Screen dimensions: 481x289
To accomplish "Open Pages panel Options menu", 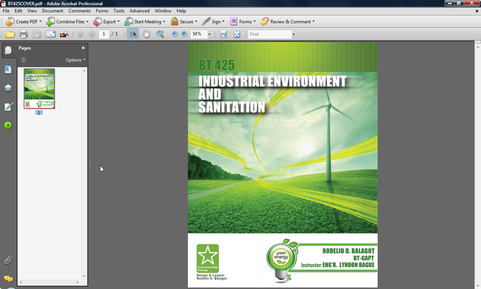I will [76, 60].
